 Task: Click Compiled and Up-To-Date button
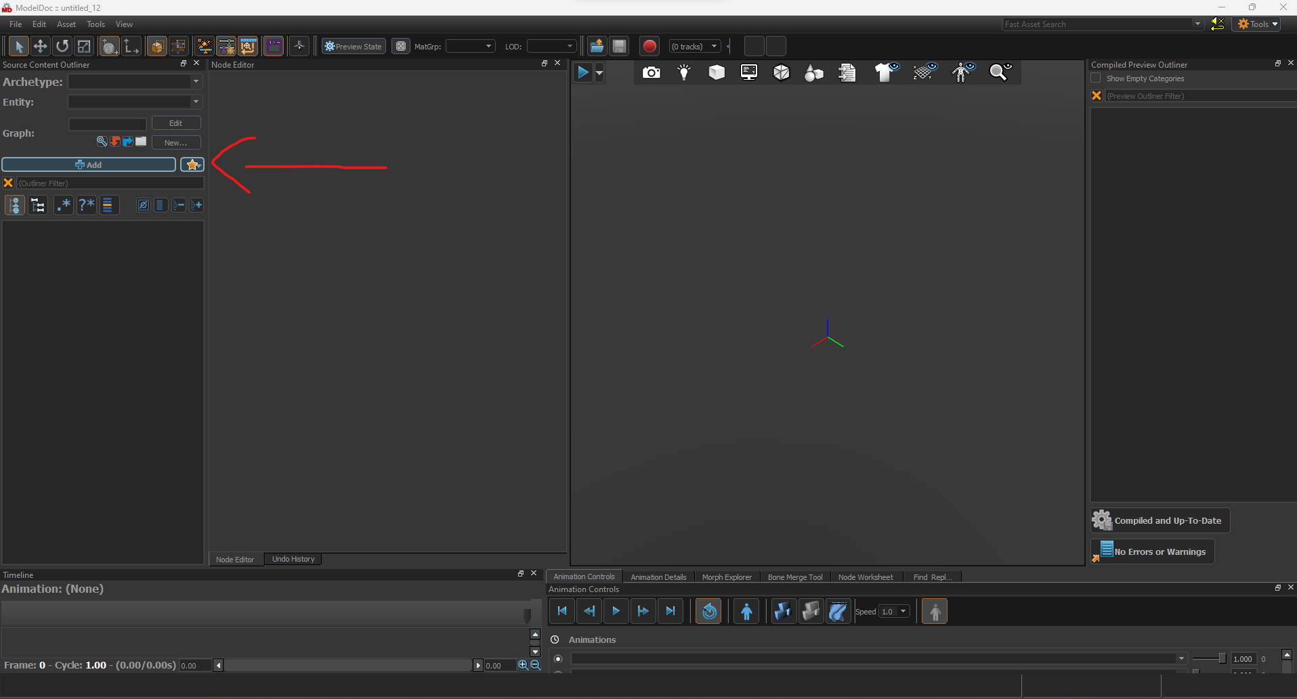point(1160,520)
